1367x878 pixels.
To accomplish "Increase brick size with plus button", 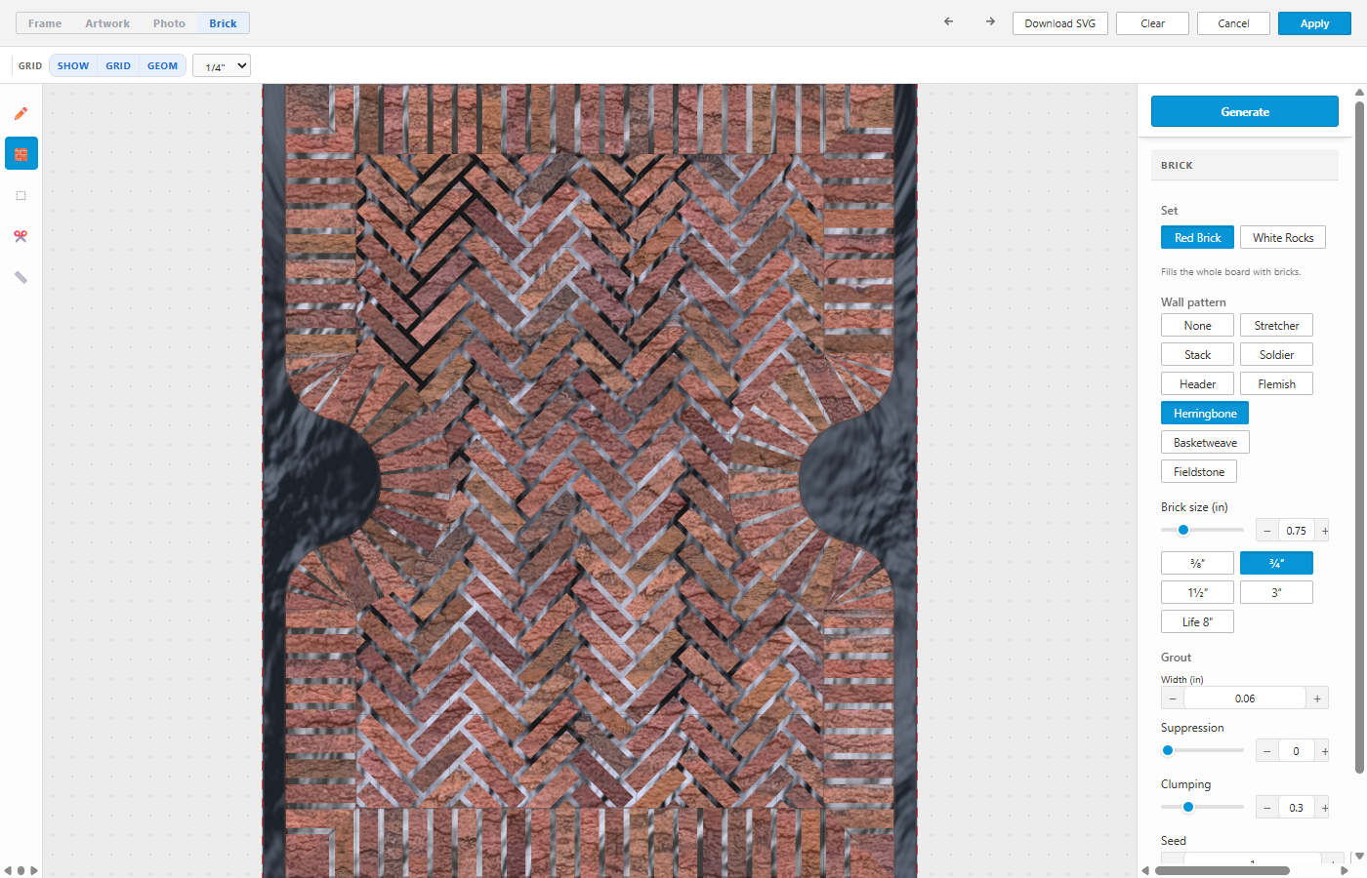I will [x=1324, y=531].
